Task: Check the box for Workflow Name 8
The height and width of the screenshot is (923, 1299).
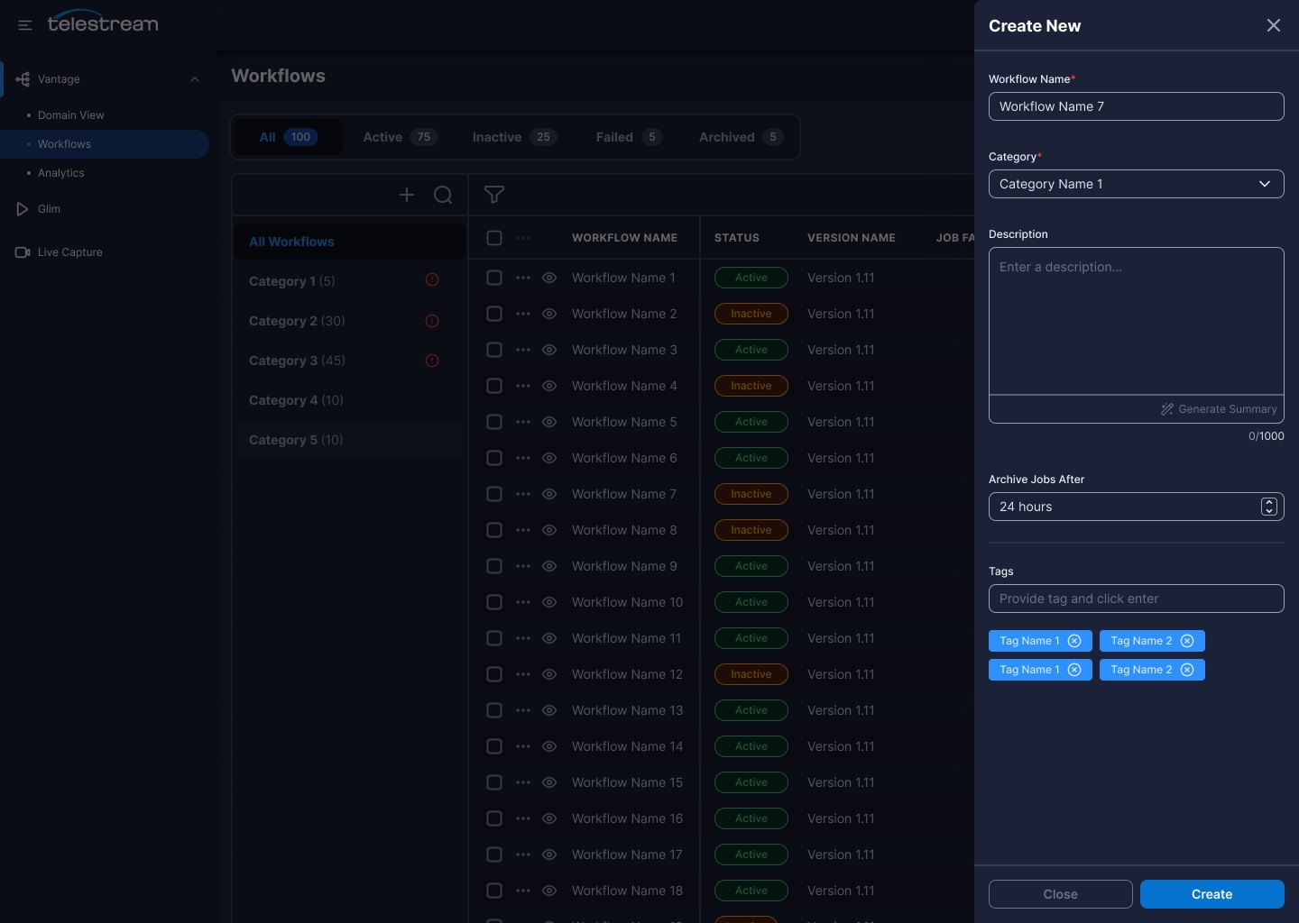Action: pos(494,530)
